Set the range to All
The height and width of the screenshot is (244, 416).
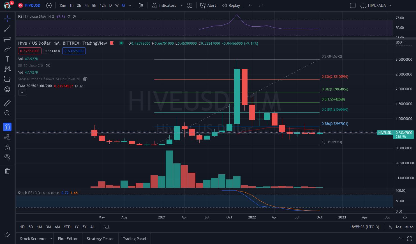point(93,227)
